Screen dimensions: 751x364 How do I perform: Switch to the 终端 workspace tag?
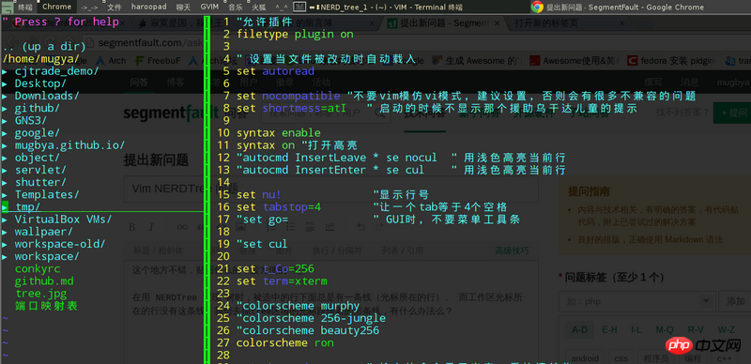point(25,7)
